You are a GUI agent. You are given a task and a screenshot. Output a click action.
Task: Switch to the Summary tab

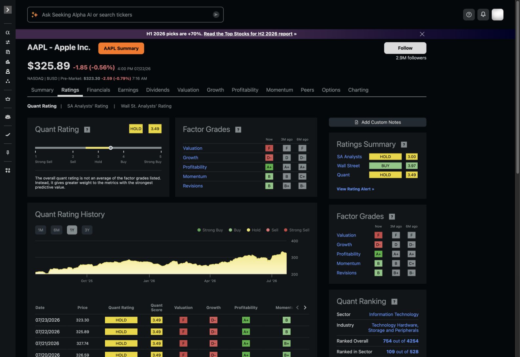tap(42, 90)
